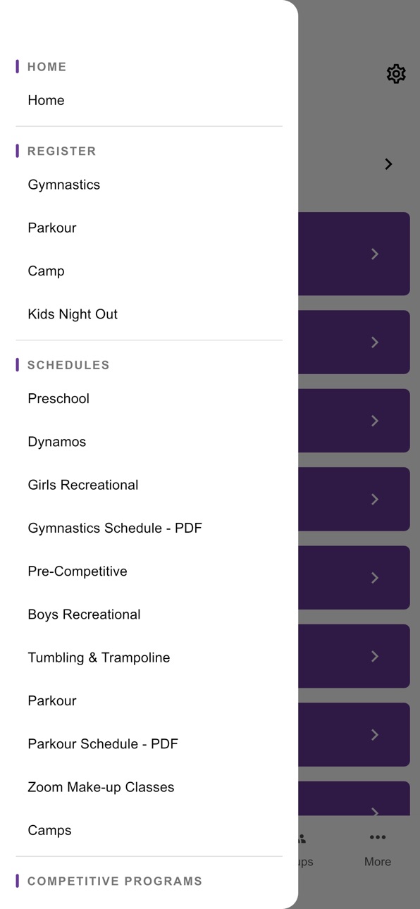The image size is (420, 909).
Task: Choose Camp under Register
Action: click(47, 271)
